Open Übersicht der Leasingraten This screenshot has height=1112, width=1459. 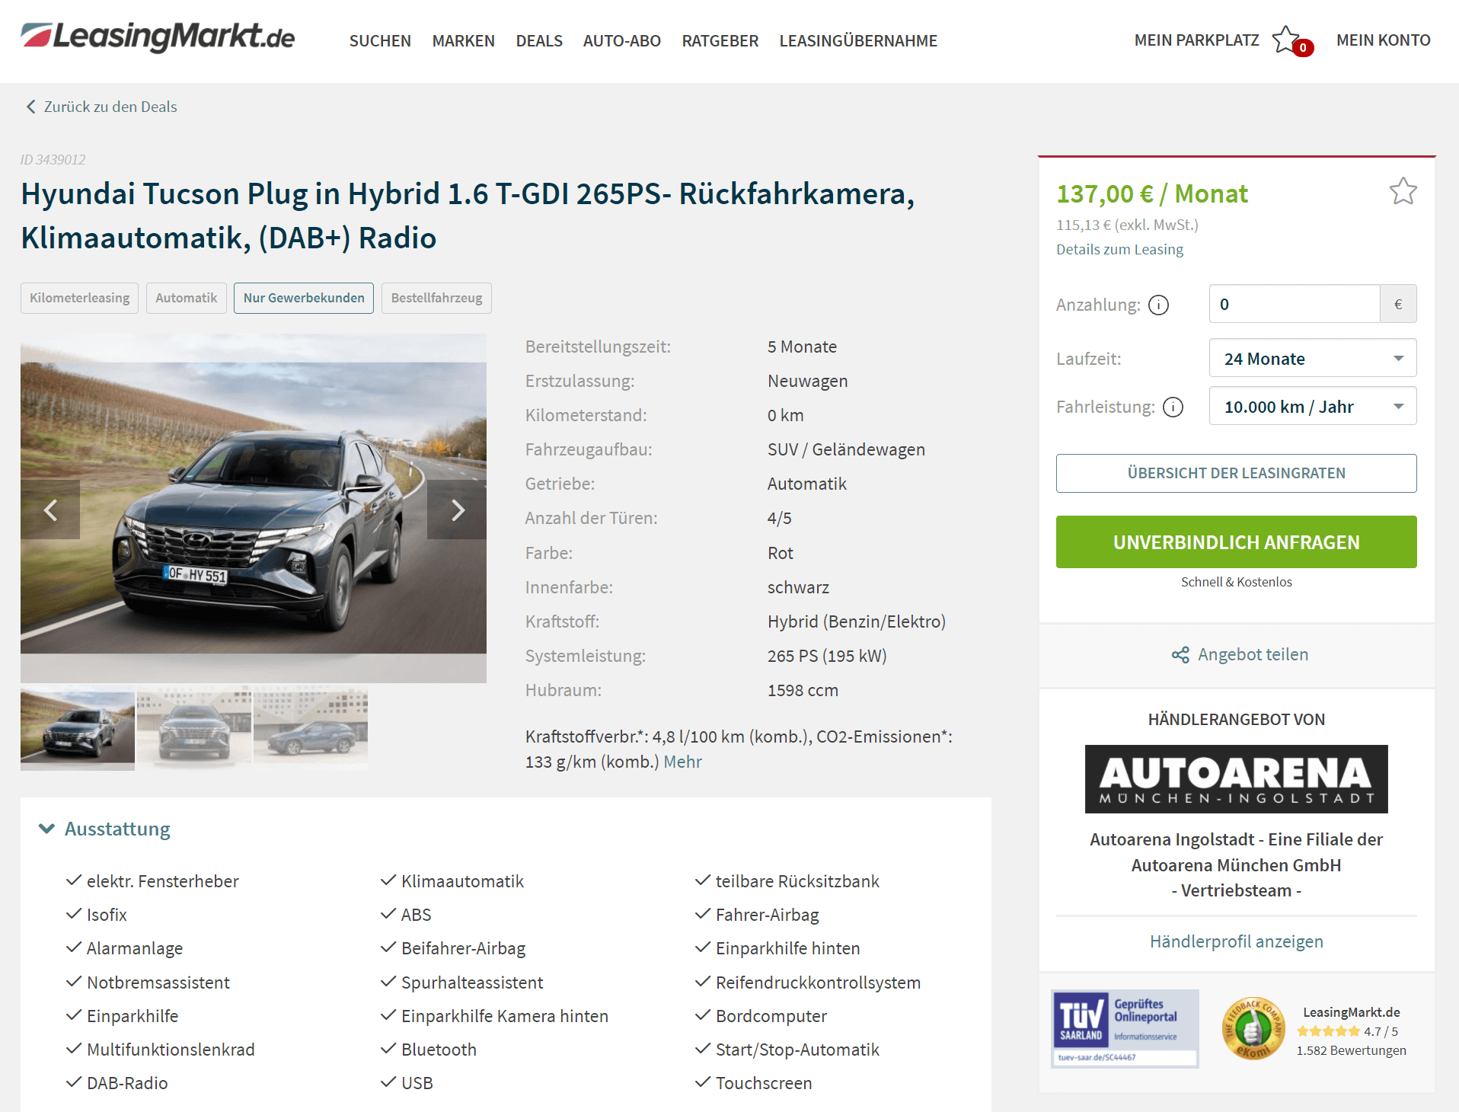pyautogui.click(x=1236, y=473)
